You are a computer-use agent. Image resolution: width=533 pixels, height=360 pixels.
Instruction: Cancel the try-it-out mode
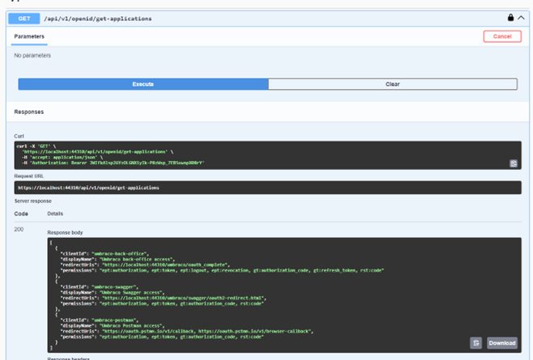501,36
